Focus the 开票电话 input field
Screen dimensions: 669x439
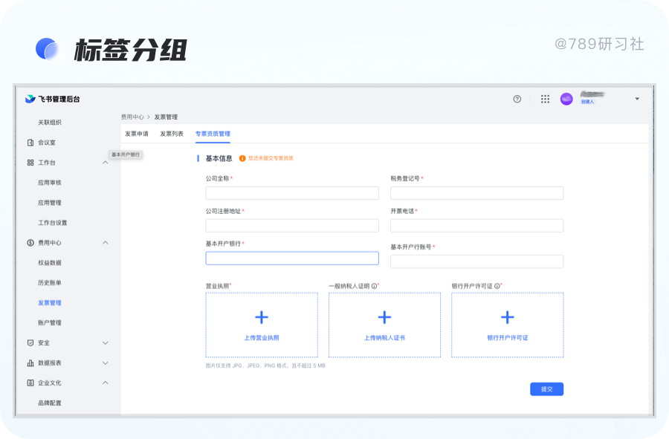[477, 226]
